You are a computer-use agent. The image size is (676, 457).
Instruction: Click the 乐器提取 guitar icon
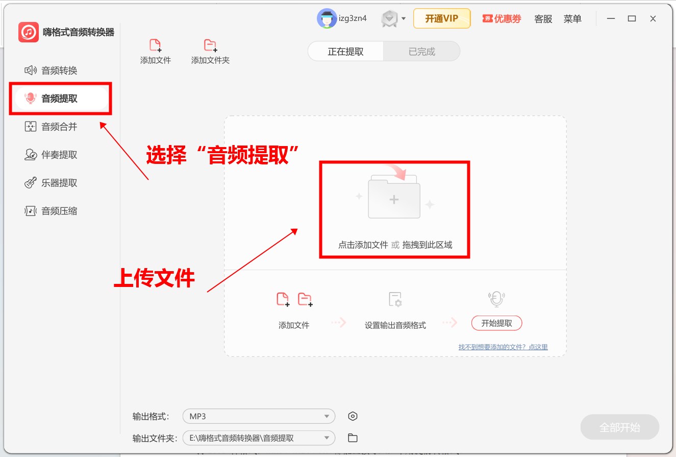(31, 183)
